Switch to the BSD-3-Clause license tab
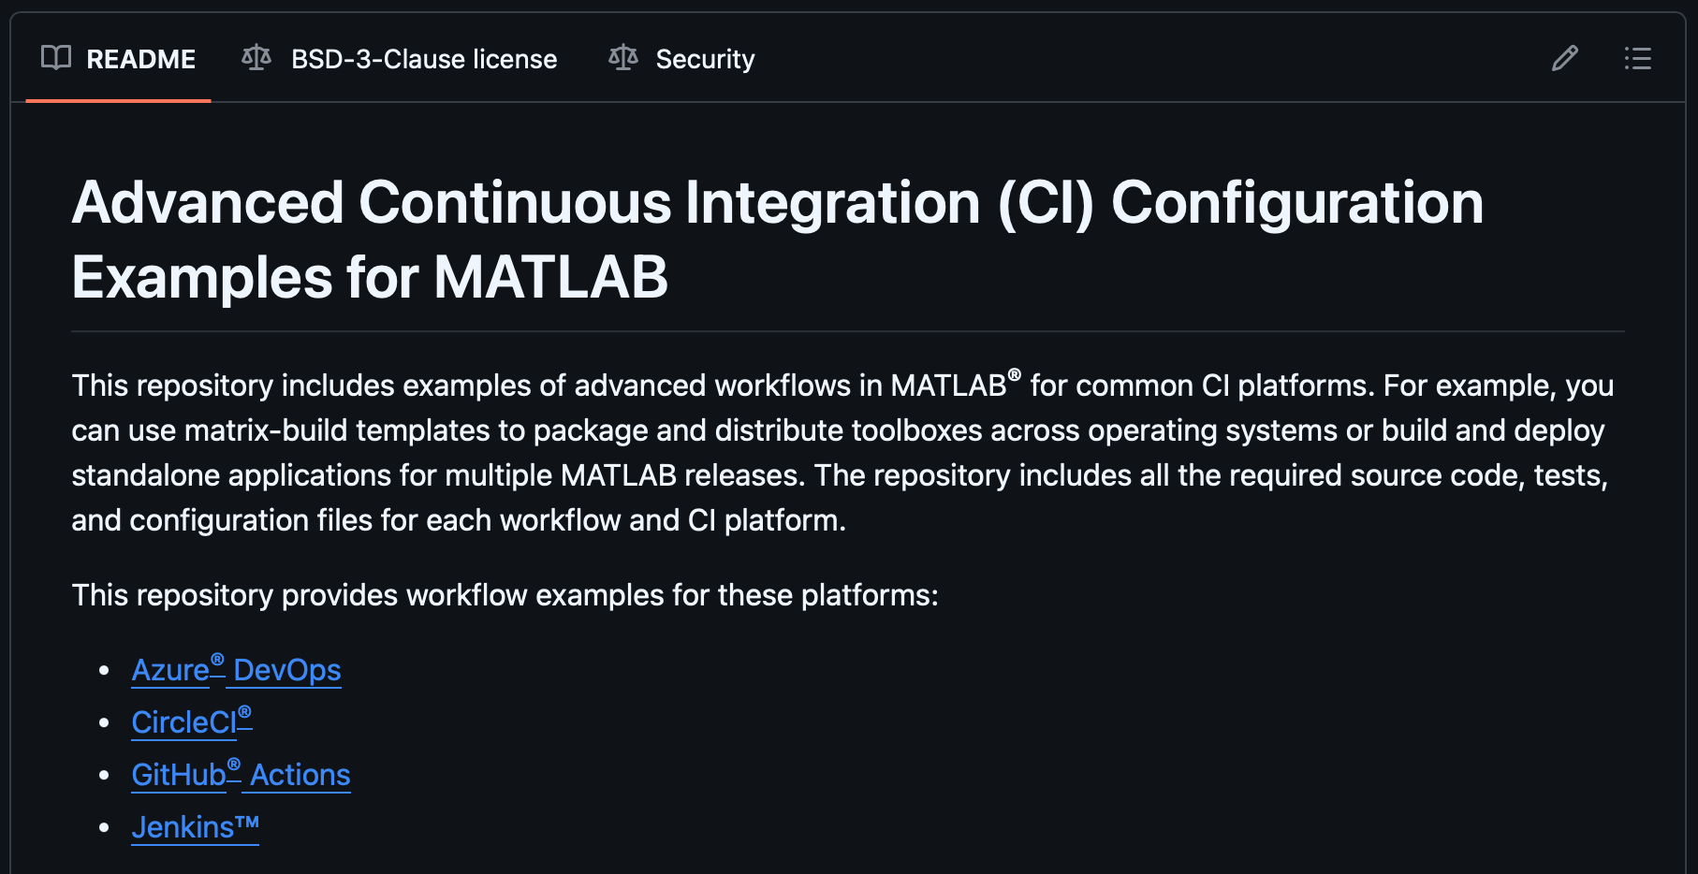Viewport: 1698px width, 874px height. [423, 59]
